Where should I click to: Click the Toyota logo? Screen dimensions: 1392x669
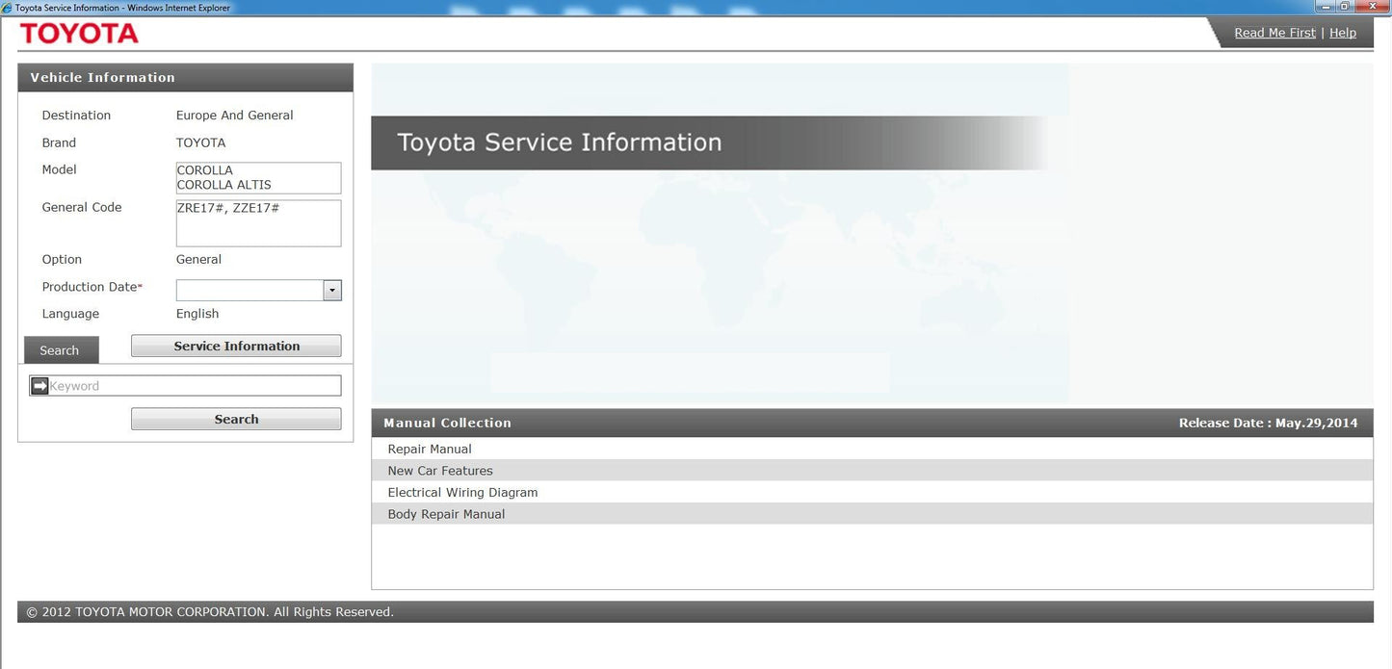(78, 33)
